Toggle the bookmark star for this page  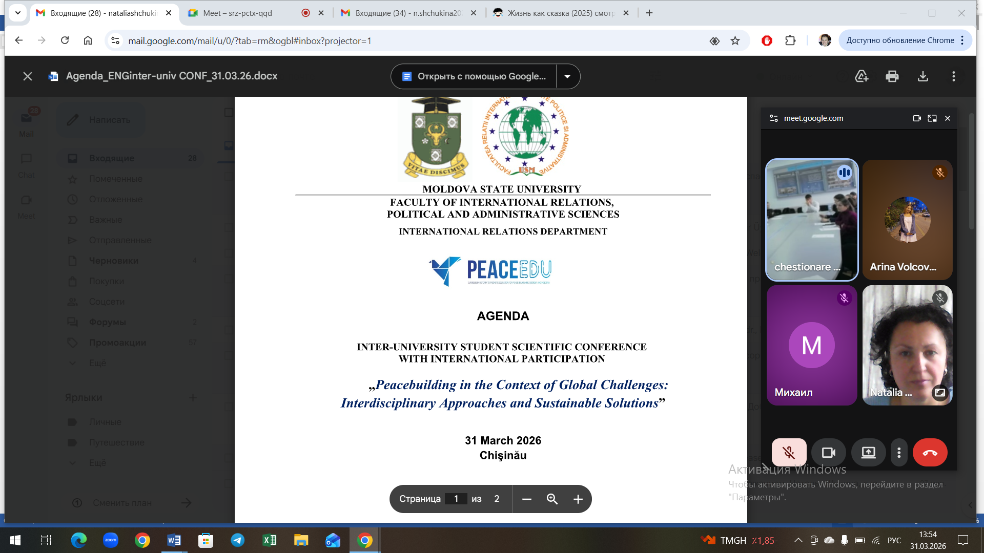pyautogui.click(x=735, y=41)
